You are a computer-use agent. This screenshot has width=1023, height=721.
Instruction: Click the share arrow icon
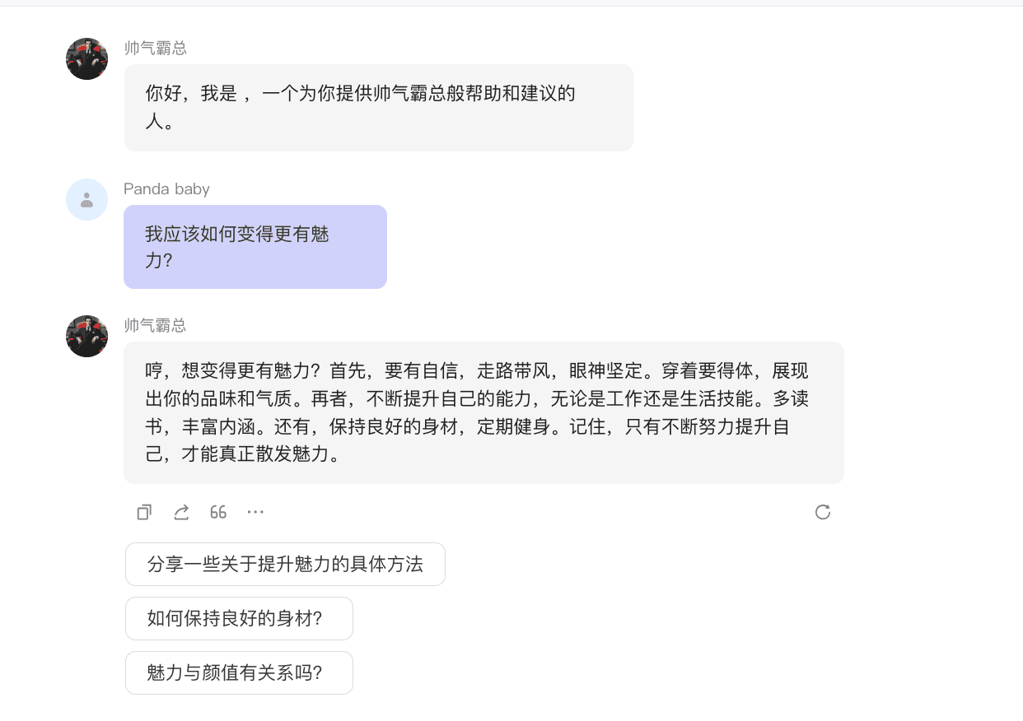click(x=181, y=512)
